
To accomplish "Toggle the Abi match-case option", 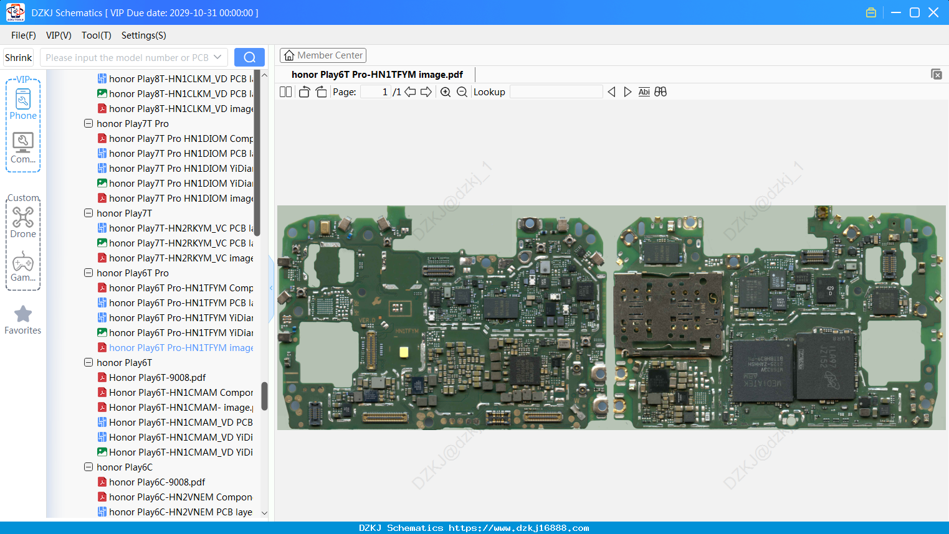I will [644, 92].
